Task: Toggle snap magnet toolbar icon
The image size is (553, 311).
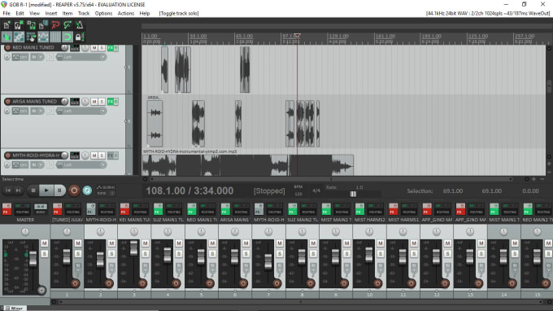Action: point(67,37)
